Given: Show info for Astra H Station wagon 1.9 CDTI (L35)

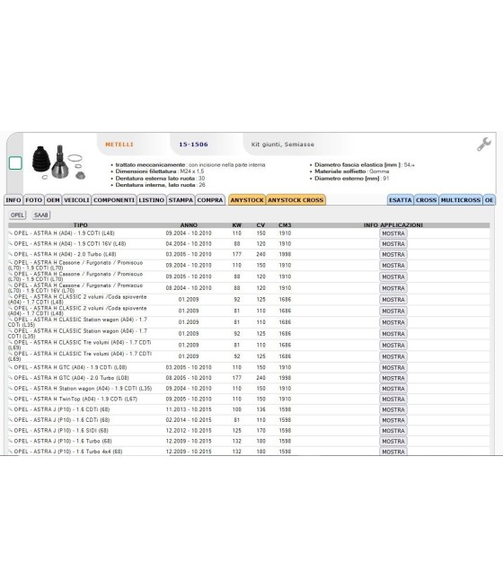Looking at the screenshot, I should click(393, 389).
